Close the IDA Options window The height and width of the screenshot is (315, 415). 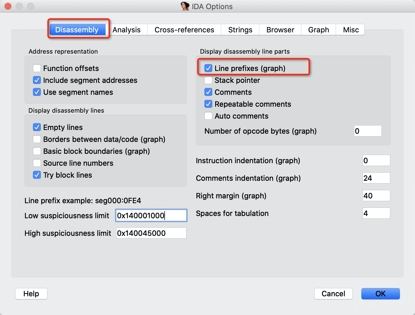coord(8,6)
